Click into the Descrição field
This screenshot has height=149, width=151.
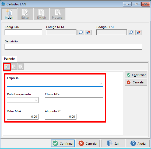[73, 47]
